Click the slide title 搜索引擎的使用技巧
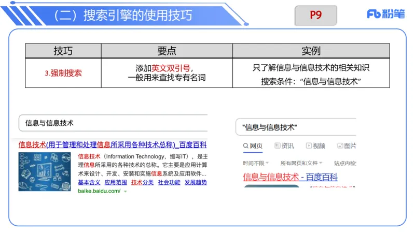Viewport: 415px width, 233px height. pyautogui.click(x=137, y=16)
